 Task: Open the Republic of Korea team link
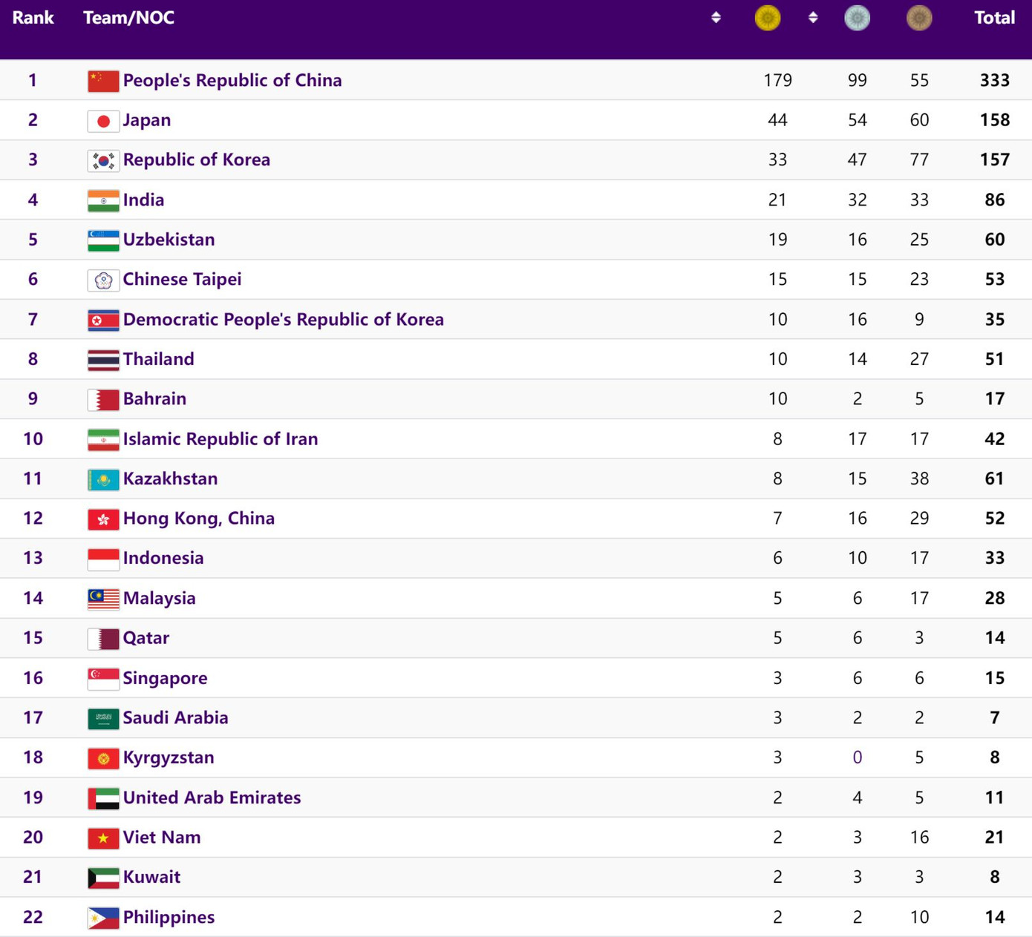pos(197,160)
